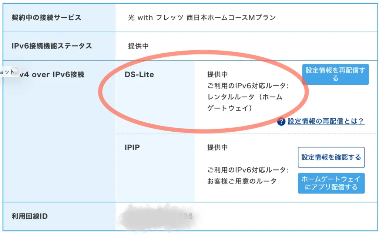Screen dimensions: 379x236
Task: Select the IPIP service name cell
Action: (131, 147)
